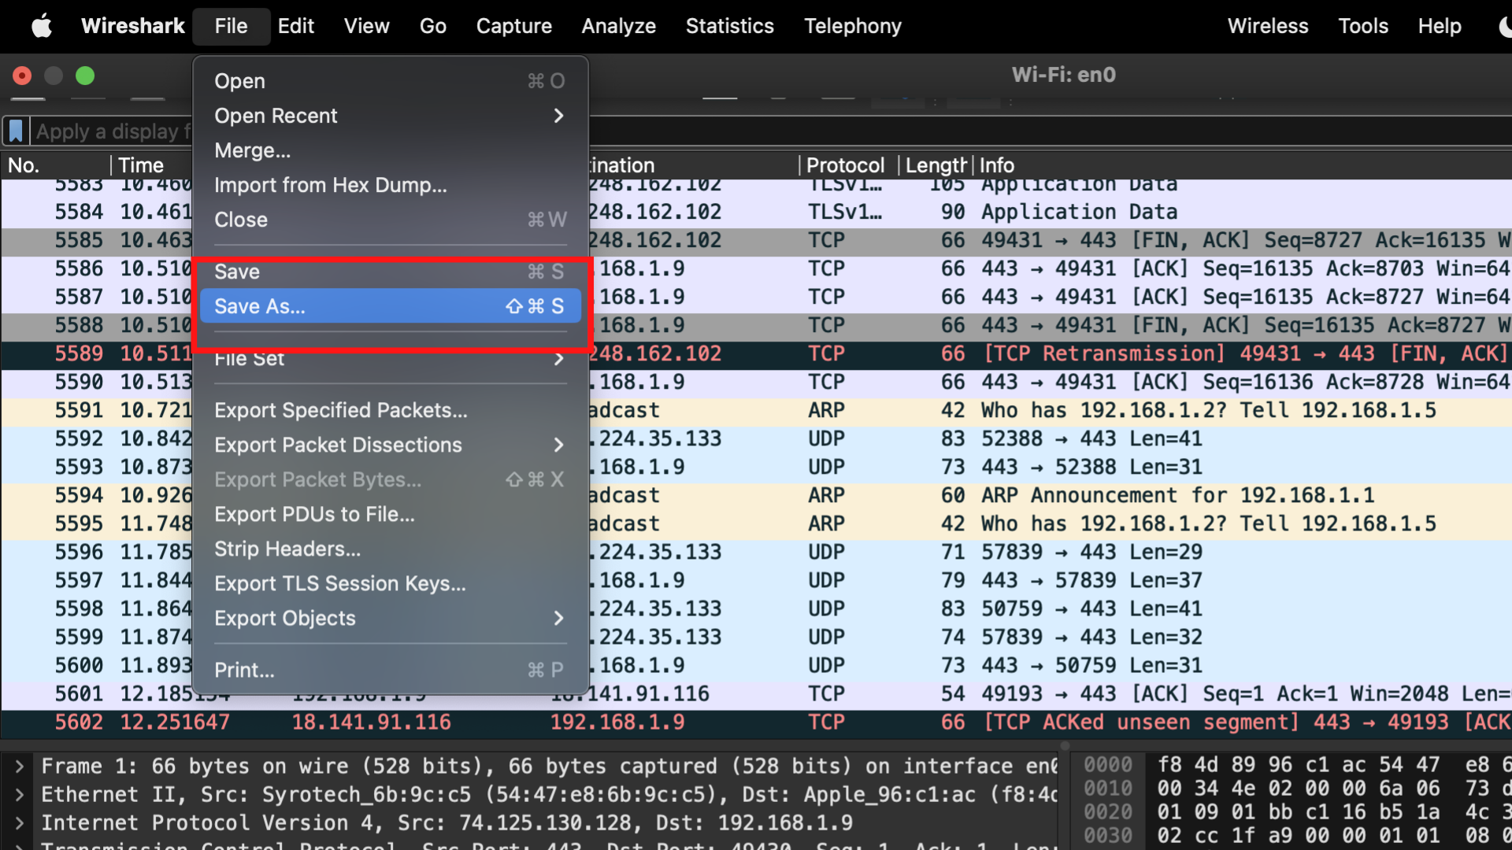This screenshot has width=1512, height=850.
Task: Open the Tools menu
Action: point(1363,26)
